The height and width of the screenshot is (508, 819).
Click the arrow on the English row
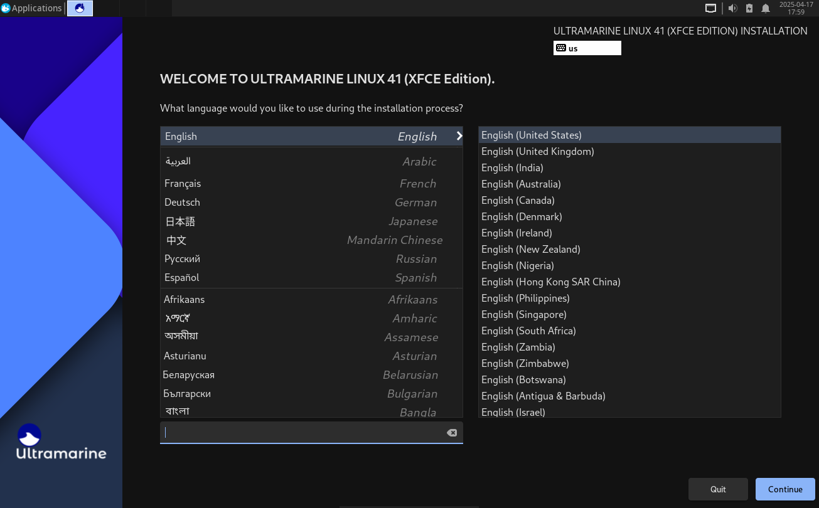pyautogui.click(x=459, y=136)
